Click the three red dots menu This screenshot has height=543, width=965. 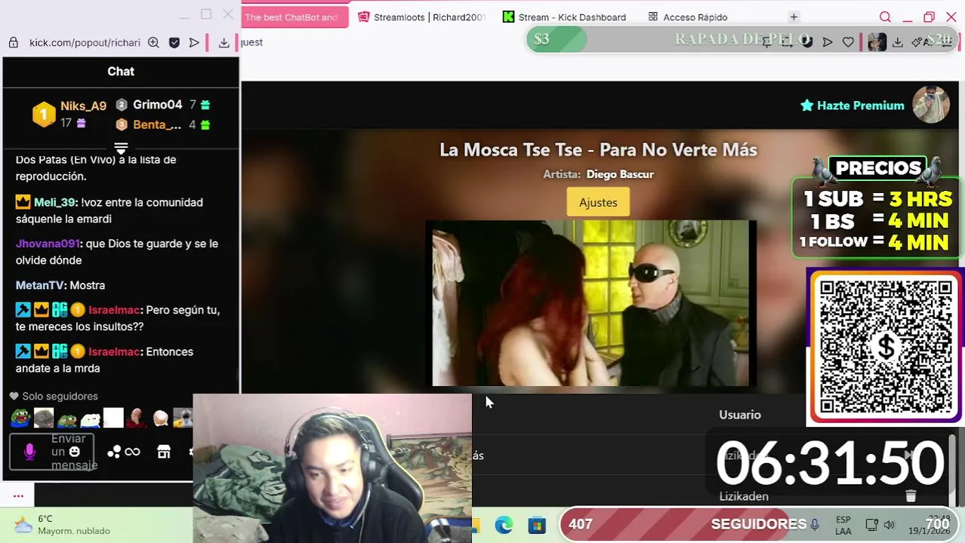[18, 495]
